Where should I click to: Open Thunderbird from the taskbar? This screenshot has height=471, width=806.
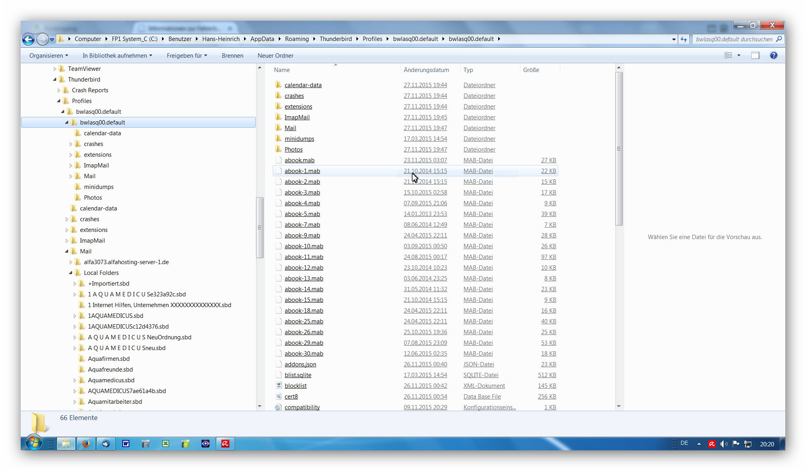106,444
